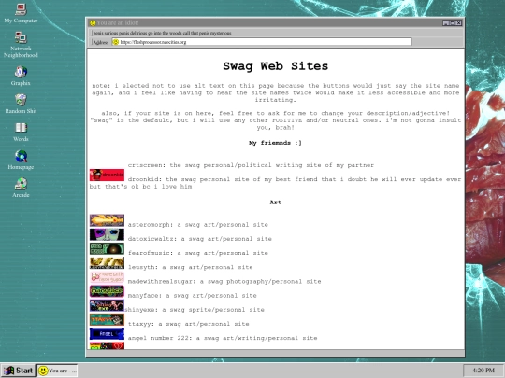Viewport: 505px width, 378px height.
Task: Click the 'madewithrealsugar: a swag photography' text
Action: click(224, 281)
